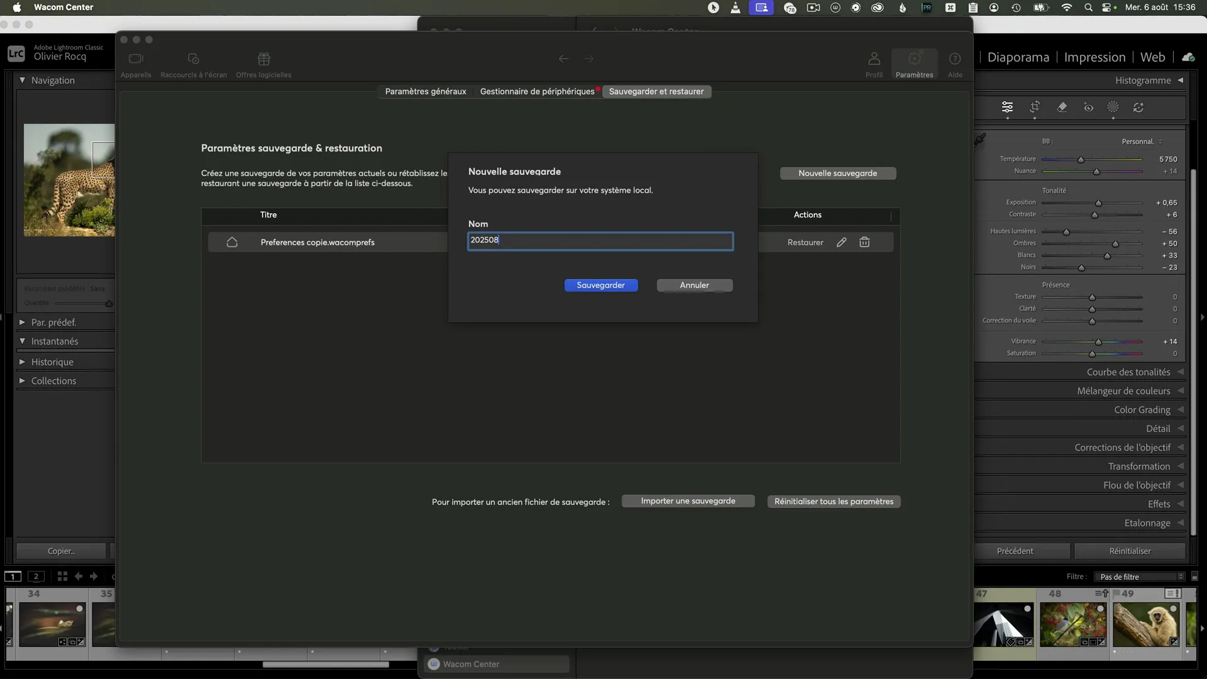Go to previous photo using filmstrip left arrow
This screenshot has height=679, width=1207.
(79, 576)
